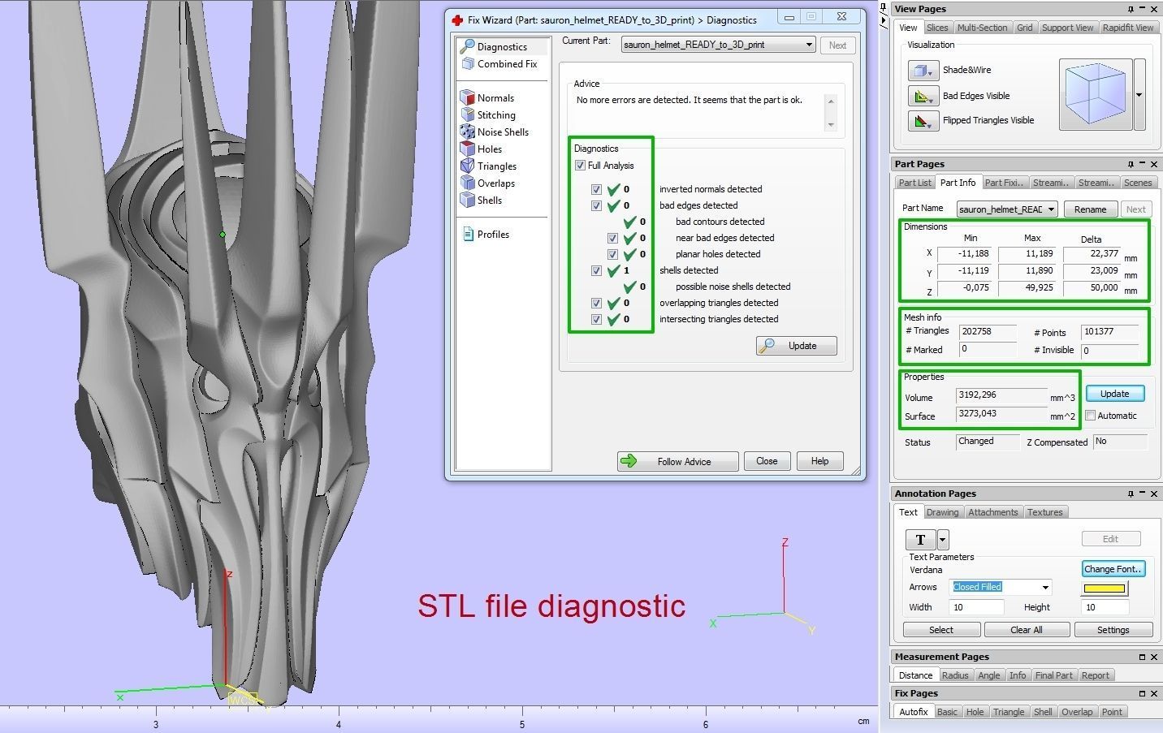Click Advice text scrollbar

(x=830, y=113)
